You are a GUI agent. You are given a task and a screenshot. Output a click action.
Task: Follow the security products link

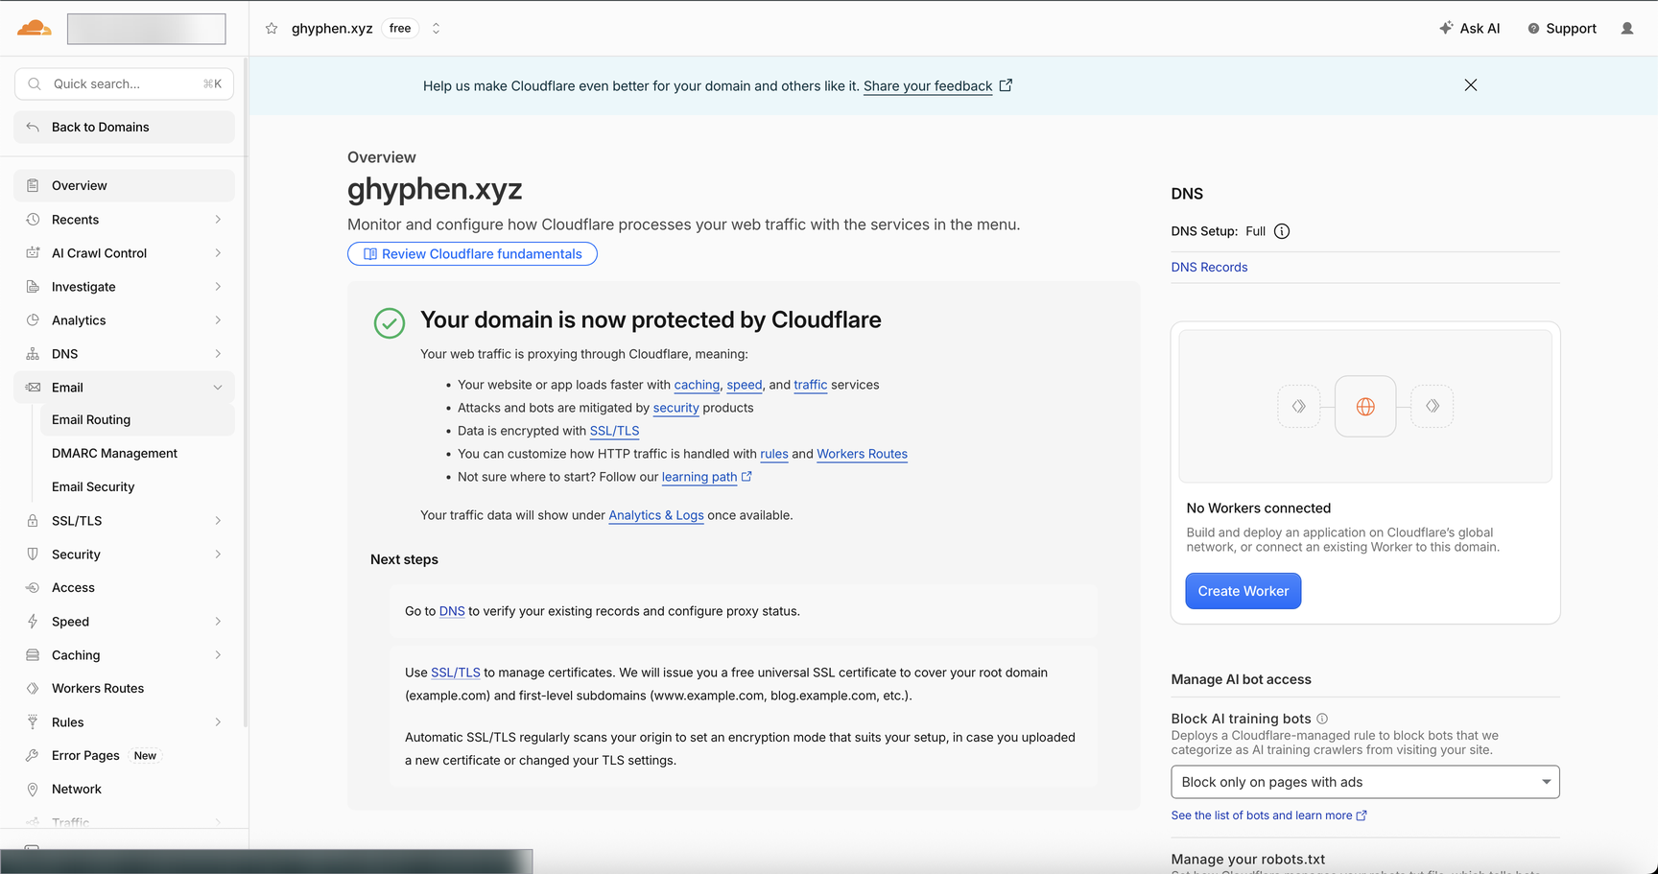click(x=676, y=408)
